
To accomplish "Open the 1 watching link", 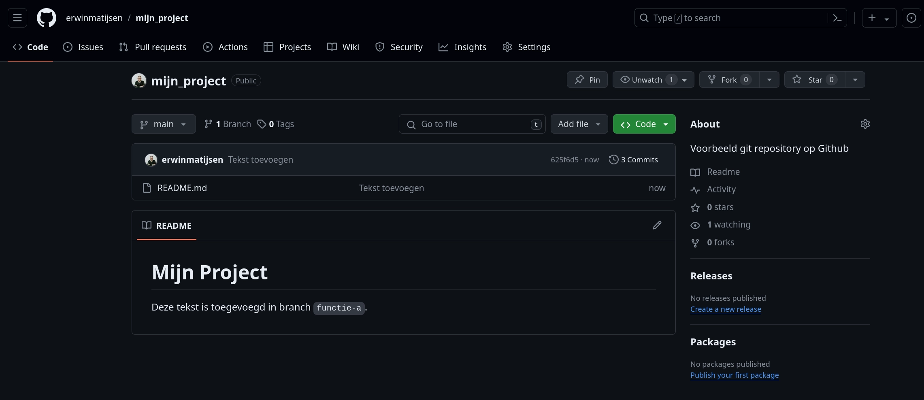I will point(721,225).
